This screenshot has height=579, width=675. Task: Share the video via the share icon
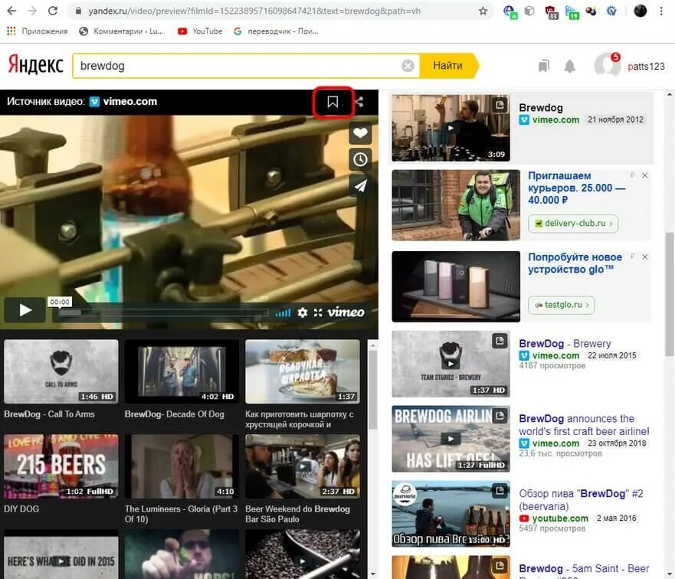[x=359, y=102]
